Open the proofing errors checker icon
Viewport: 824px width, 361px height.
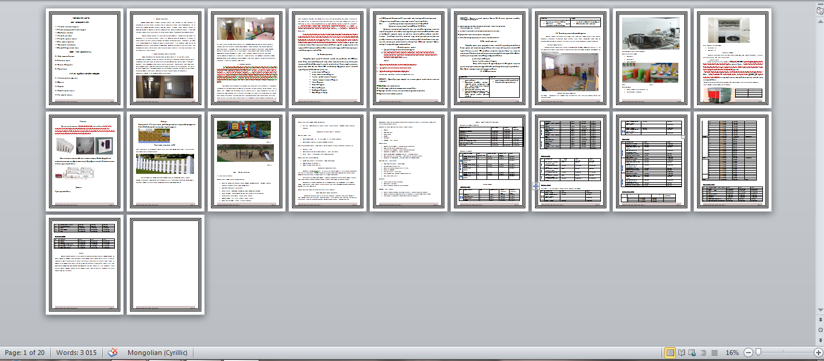pos(113,353)
